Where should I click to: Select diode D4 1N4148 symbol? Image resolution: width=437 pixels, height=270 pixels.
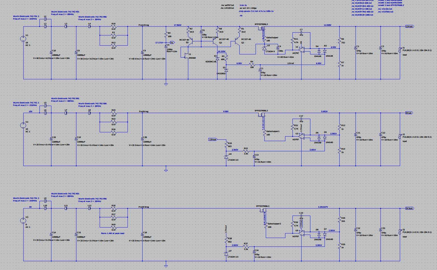tap(319, 51)
